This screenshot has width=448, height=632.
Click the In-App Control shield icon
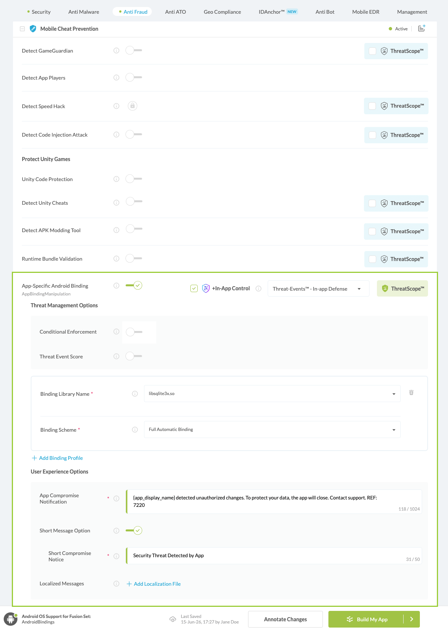pos(206,288)
